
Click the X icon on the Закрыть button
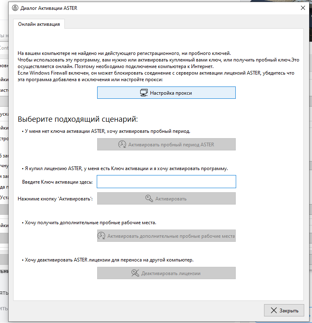[274, 310]
